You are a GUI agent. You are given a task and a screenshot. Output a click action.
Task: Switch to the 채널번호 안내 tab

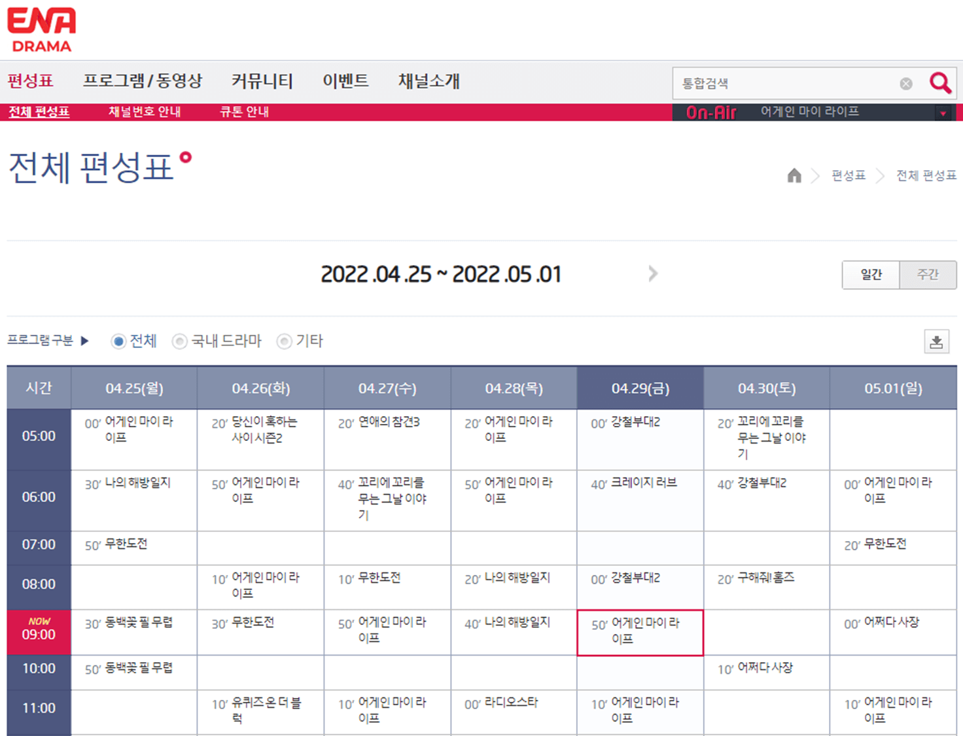click(x=144, y=111)
